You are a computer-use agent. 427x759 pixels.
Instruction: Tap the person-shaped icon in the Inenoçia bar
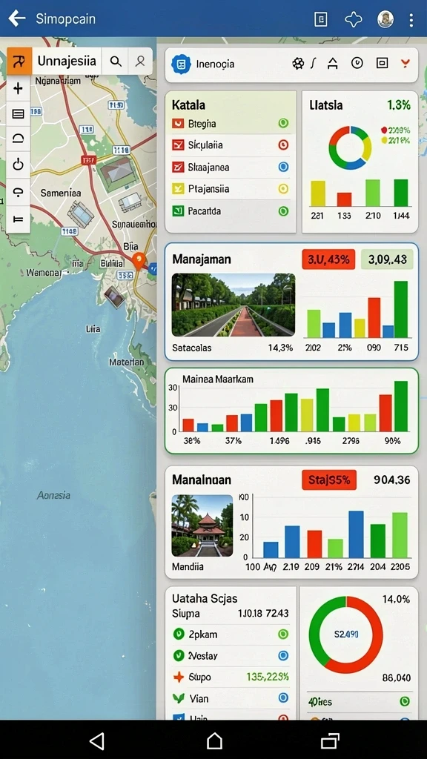(x=333, y=63)
